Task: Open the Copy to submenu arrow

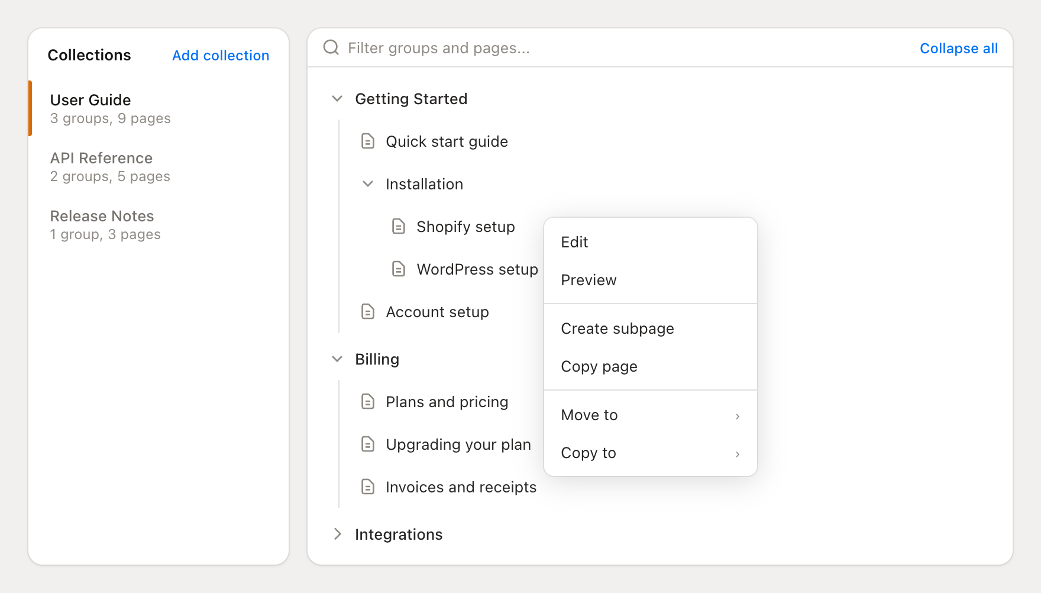Action: 737,454
